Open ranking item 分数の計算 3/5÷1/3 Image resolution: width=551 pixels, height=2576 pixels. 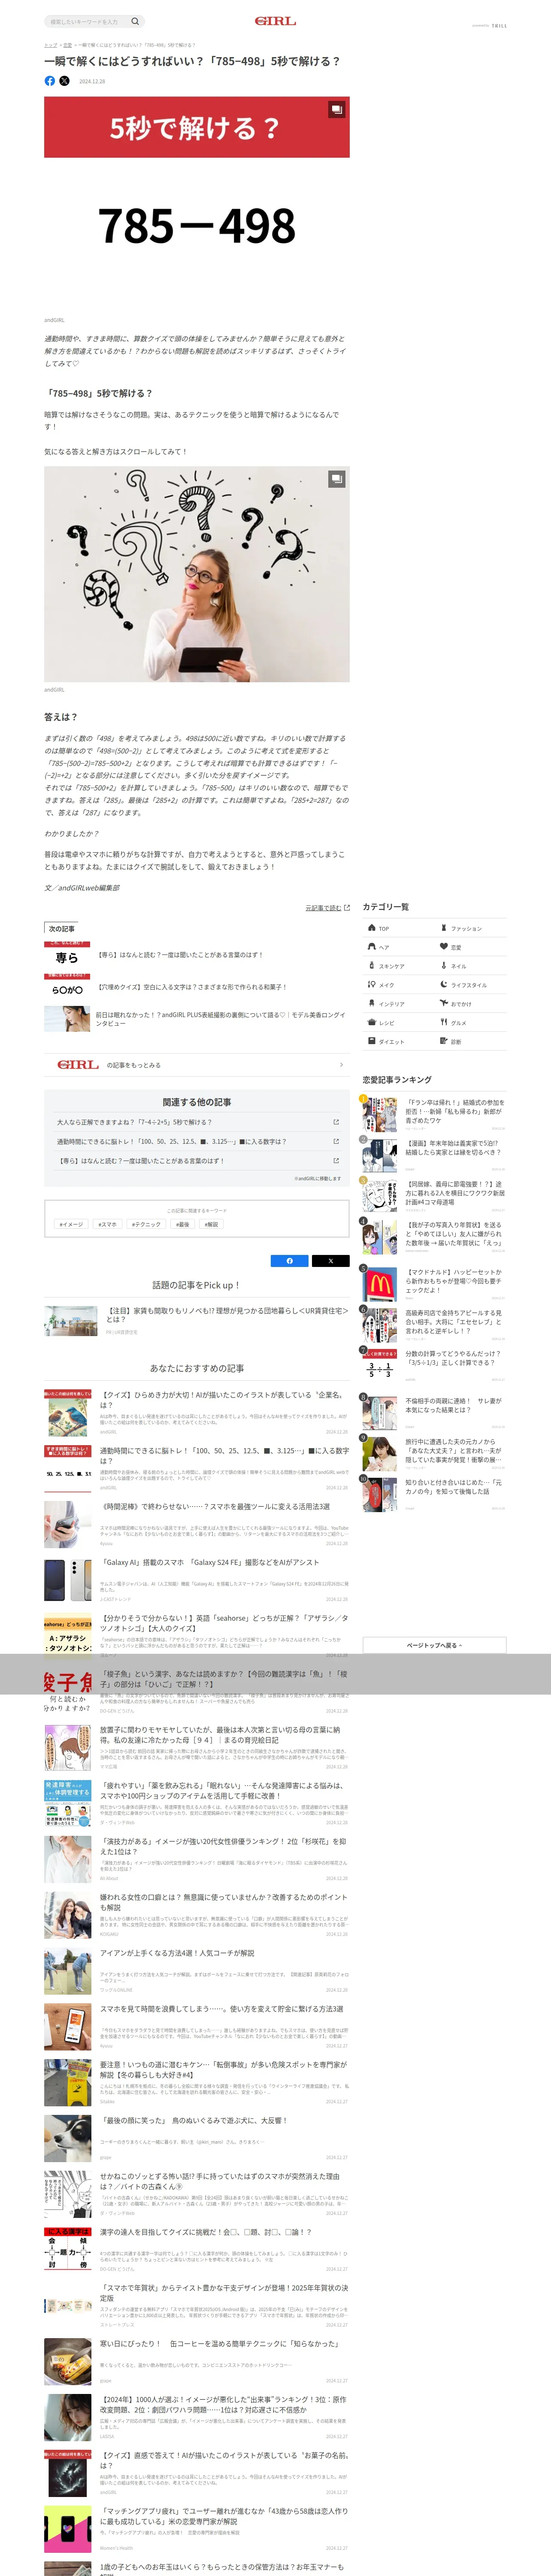(x=455, y=1358)
